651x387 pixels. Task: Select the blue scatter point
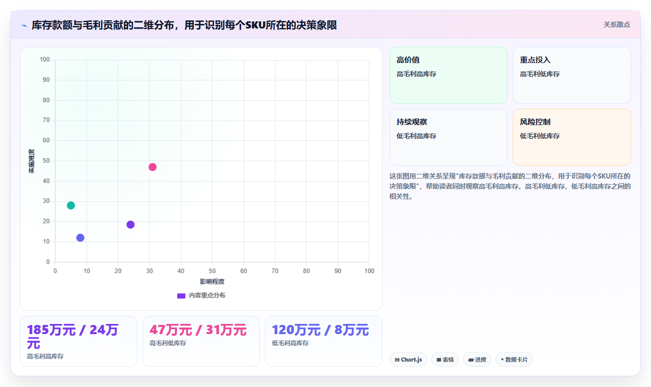(80, 238)
